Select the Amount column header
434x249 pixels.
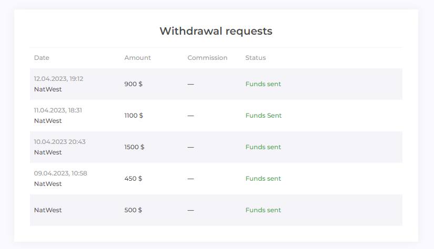pos(137,58)
